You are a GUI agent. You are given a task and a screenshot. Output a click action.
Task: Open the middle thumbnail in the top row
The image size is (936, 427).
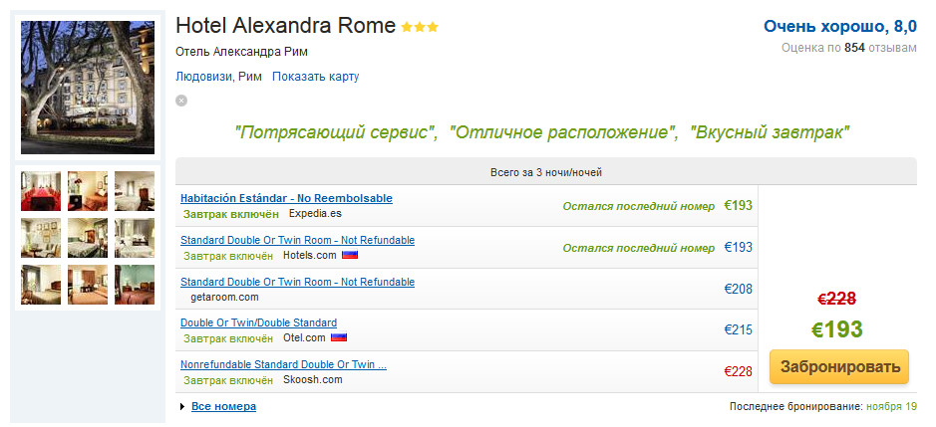[x=88, y=191]
